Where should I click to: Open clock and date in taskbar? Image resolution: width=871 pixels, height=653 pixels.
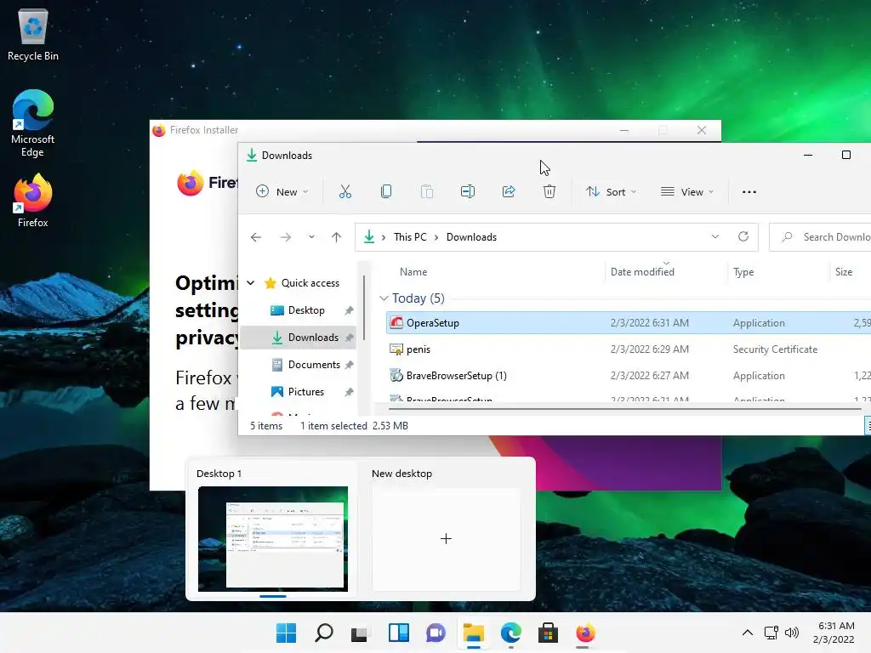(834, 633)
